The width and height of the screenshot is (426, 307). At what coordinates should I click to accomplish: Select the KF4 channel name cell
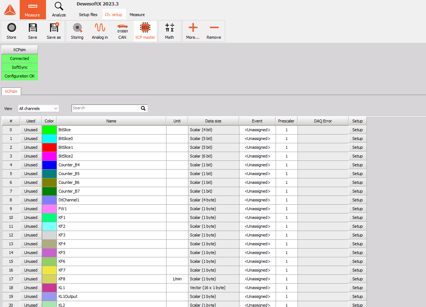[x=112, y=244]
